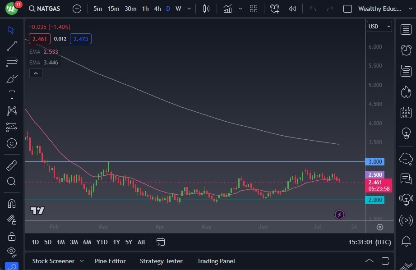Switch to the 30m timeframe
Image resolution: width=416 pixels, height=270 pixels.
(x=130, y=9)
